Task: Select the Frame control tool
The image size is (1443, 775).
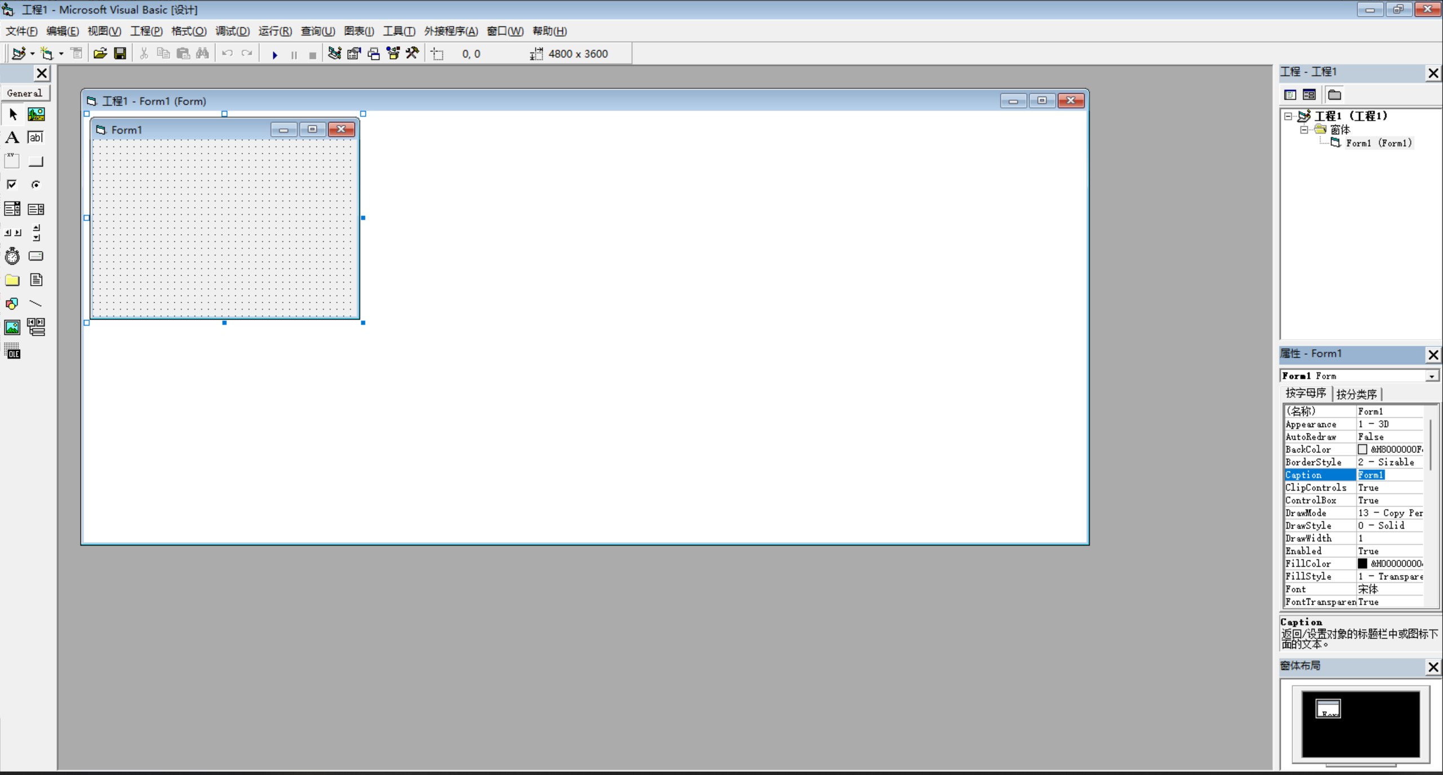Action: point(12,161)
